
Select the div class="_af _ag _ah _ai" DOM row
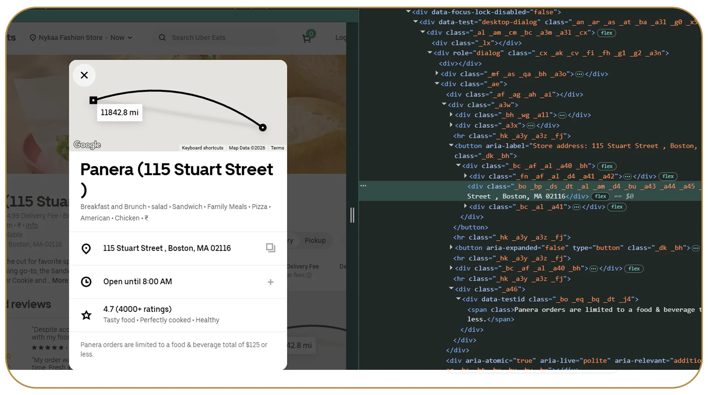(x=514, y=95)
